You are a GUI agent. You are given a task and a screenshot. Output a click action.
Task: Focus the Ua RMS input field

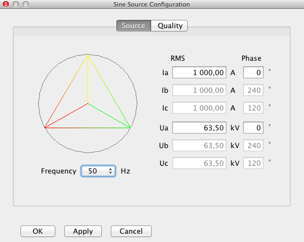tap(199, 128)
